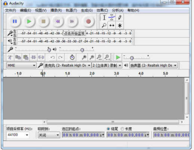Click the green Play-at-speed button

click(x=118, y=57)
